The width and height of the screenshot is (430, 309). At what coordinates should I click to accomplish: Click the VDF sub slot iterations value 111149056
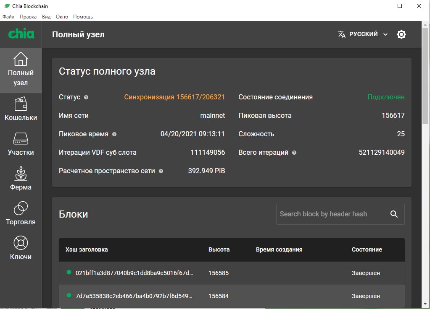208,152
